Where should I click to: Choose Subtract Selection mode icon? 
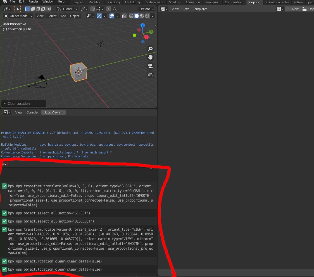38,9
